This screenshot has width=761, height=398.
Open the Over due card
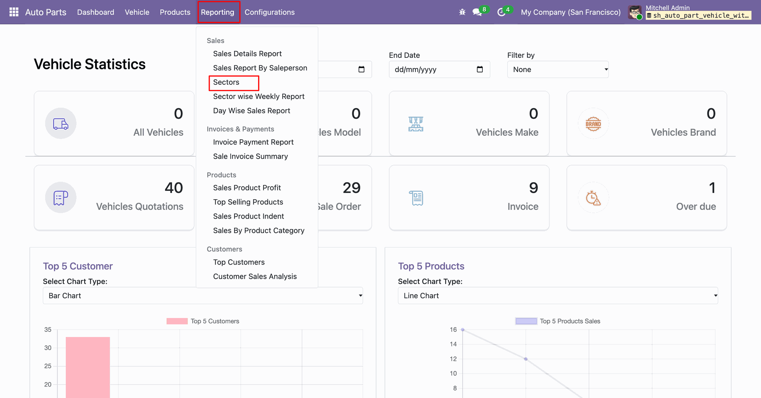click(647, 198)
